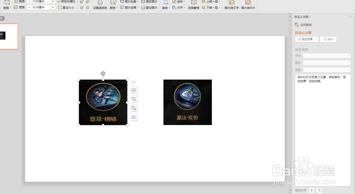Click the increase brightness icon
The height and width of the screenshot is (194, 355).
(82, 8)
